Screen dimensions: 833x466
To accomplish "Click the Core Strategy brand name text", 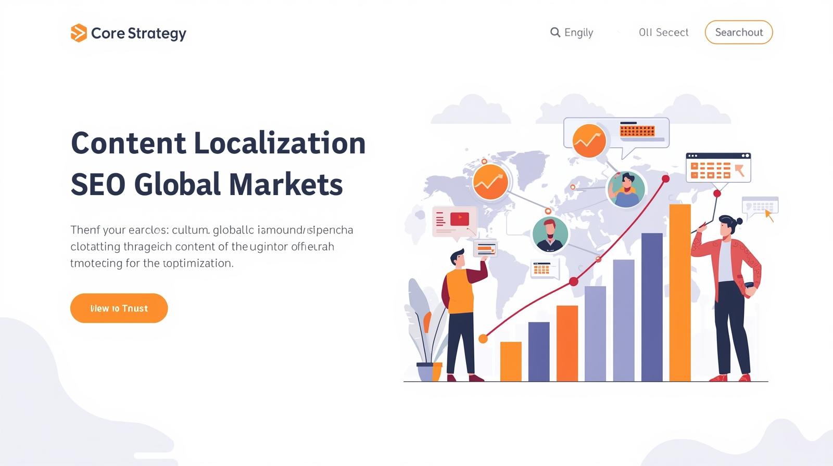I will click(x=138, y=33).
